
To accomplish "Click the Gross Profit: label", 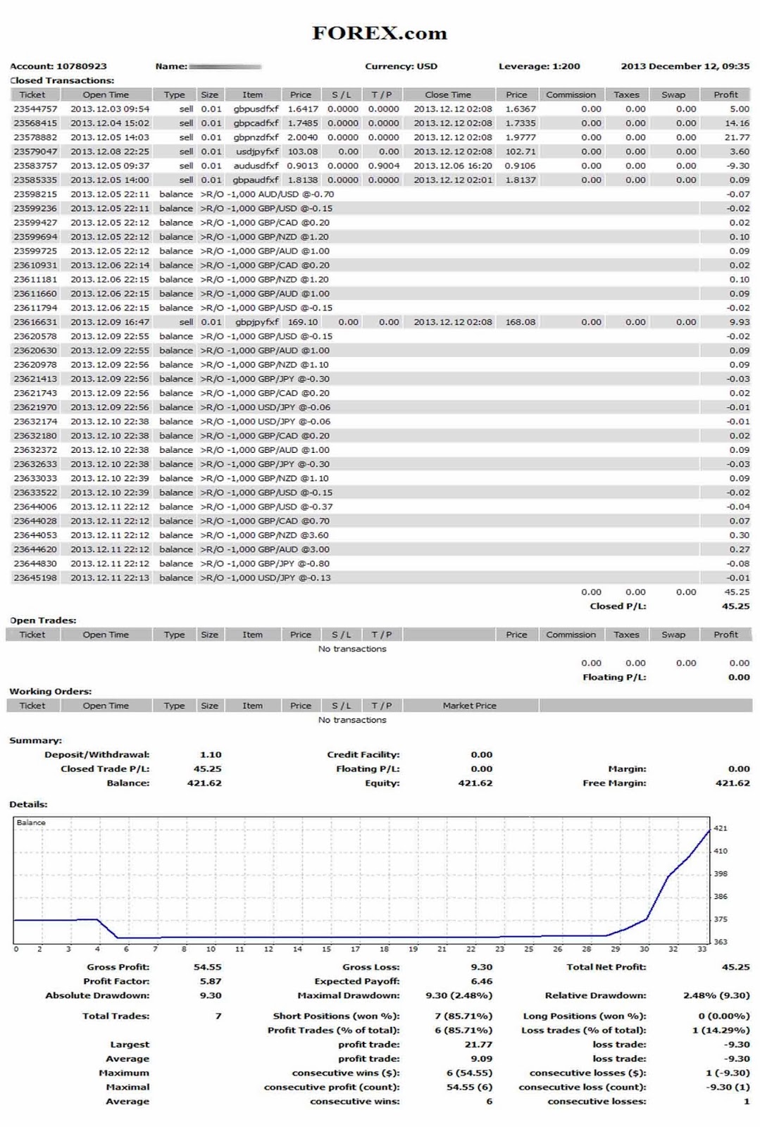I will click(118, 967).
